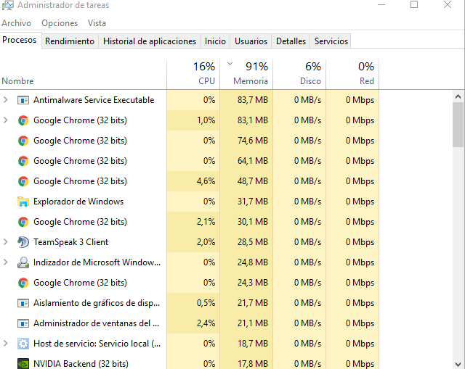The image size is (465, 369).
Task: Click the NVIDIA Backend icon
Action: tap(23, 364)
